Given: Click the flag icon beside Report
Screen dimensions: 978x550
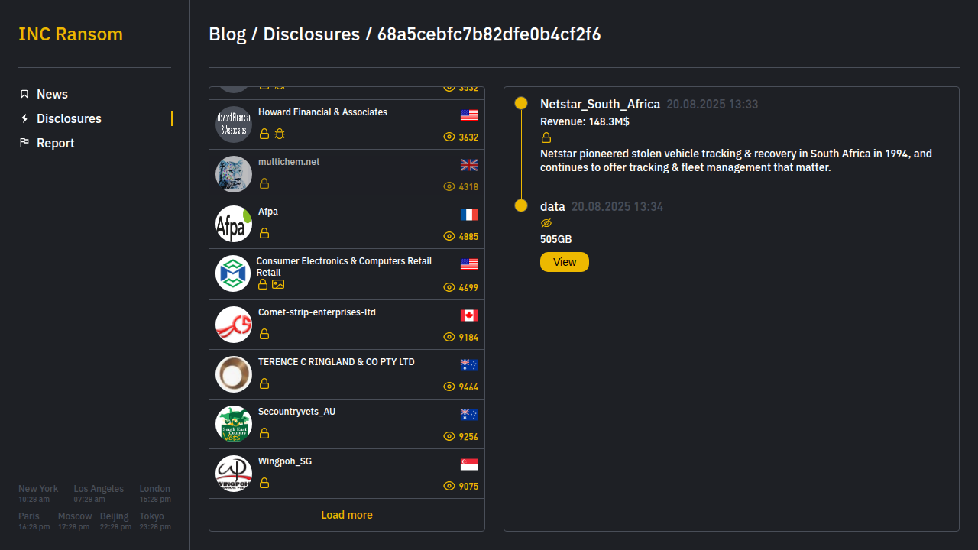Looking at the screenshot, I should pyautogui.click(x=24, y=143).
